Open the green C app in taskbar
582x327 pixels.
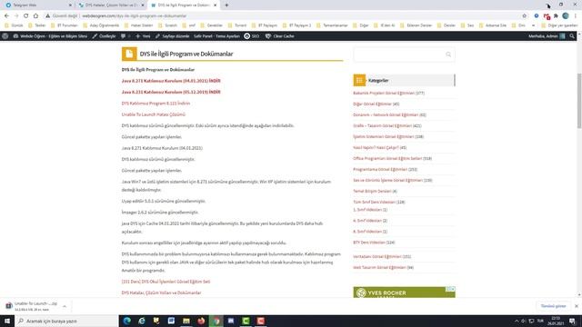246,321
